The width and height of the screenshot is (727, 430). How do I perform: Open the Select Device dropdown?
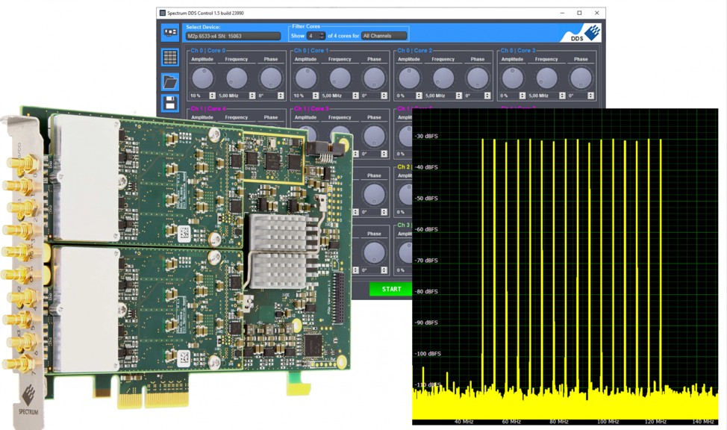tap(233, 36)
